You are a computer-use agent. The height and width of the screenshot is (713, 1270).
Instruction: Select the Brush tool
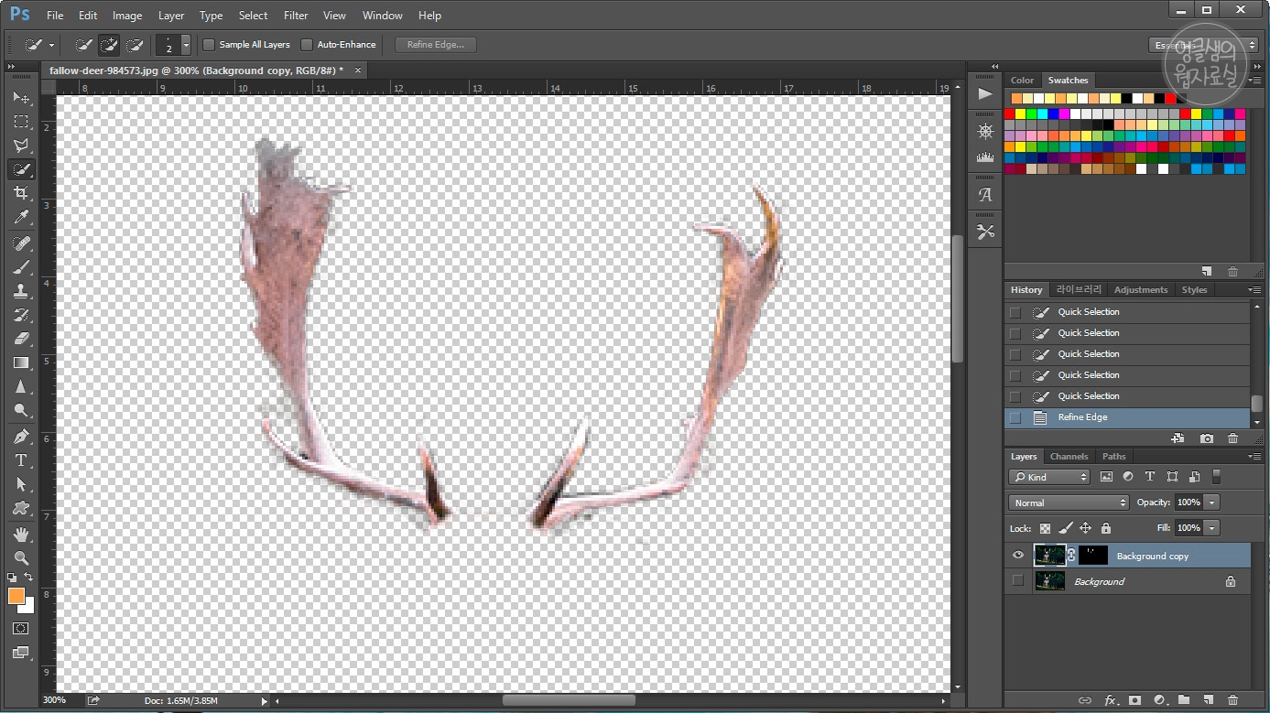(x=21, y=267)
